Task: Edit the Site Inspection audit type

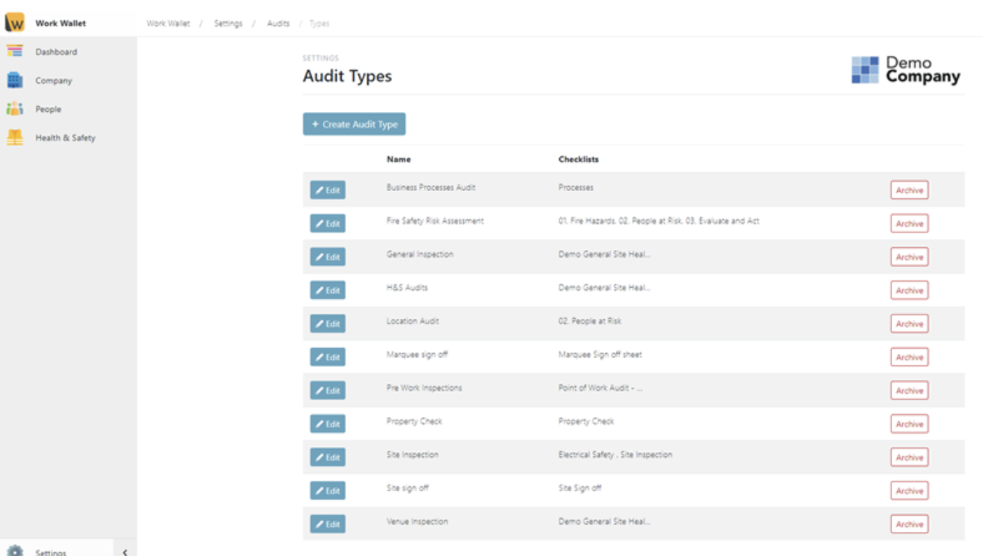Action: click(x=327, y=457)
